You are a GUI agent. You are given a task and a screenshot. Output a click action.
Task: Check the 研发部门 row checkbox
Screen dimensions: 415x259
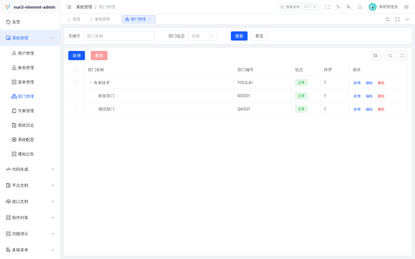(76, 96)
